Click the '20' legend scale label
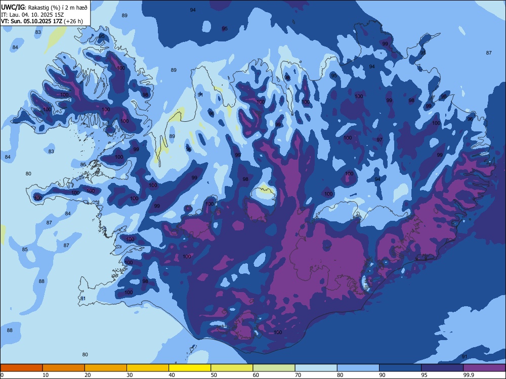Image resolution: width=506 pixels, height=379 pixels. tap(88, 375)
